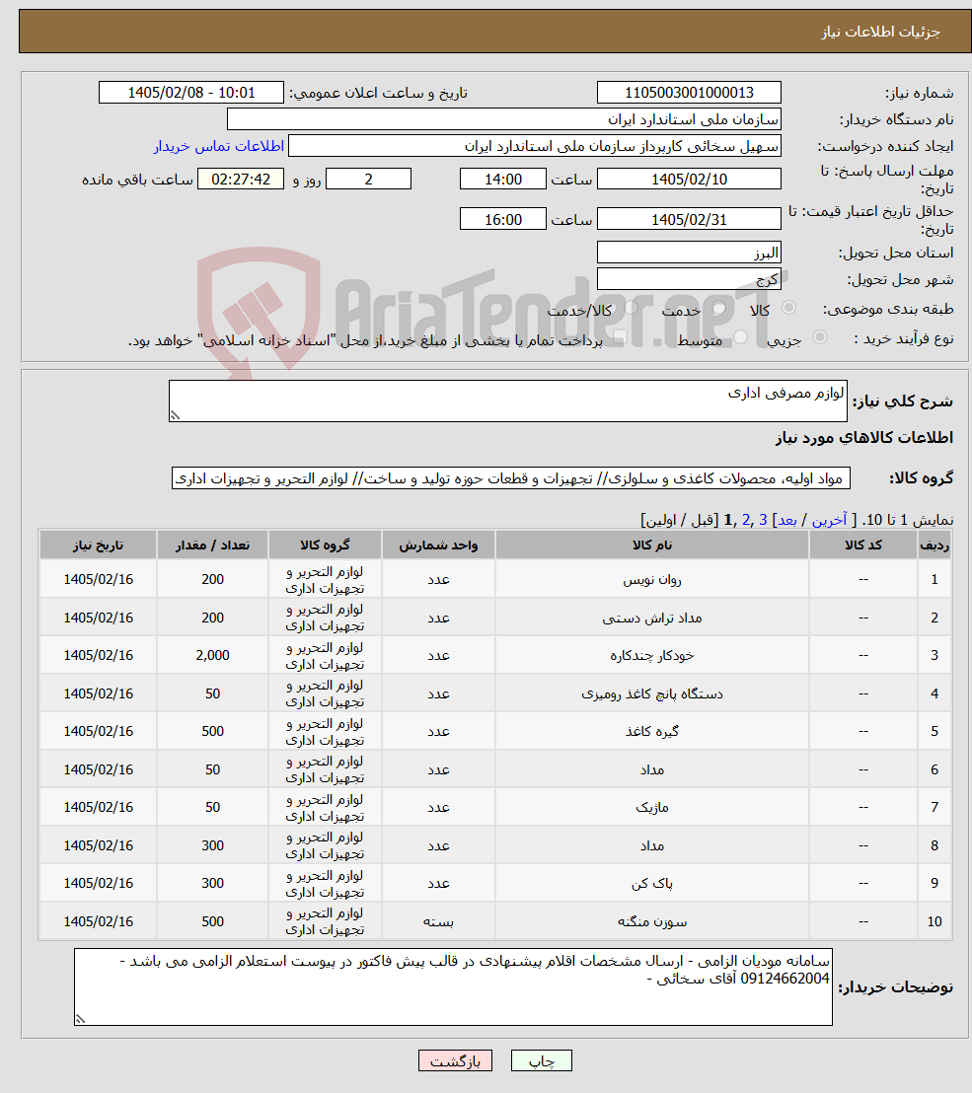Click the remaining time 02:27:42 field

click(241, 180)
